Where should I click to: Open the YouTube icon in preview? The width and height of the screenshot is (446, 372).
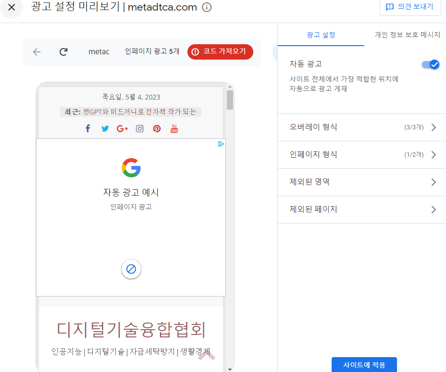[174, 128]
